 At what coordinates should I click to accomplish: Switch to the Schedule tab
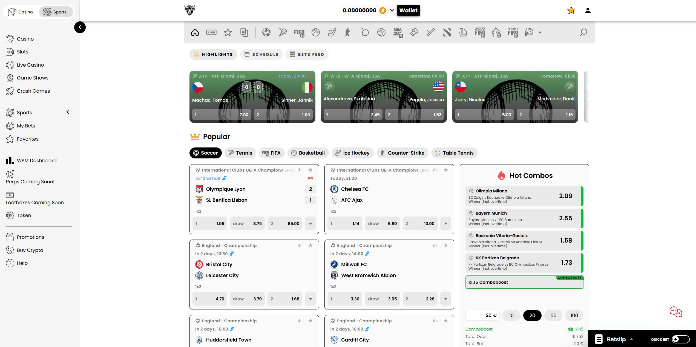(x=261, y=55)
